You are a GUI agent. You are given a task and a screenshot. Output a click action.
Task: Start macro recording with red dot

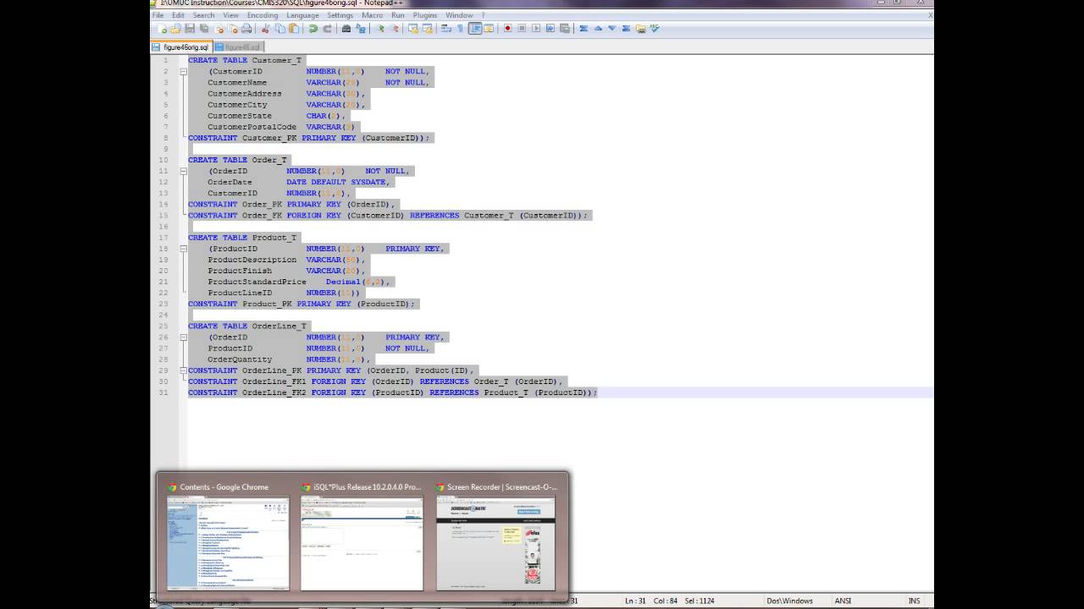tap(507, 29)
